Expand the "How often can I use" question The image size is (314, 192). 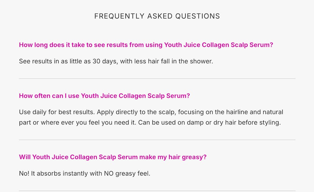click(x=104, y=96)
